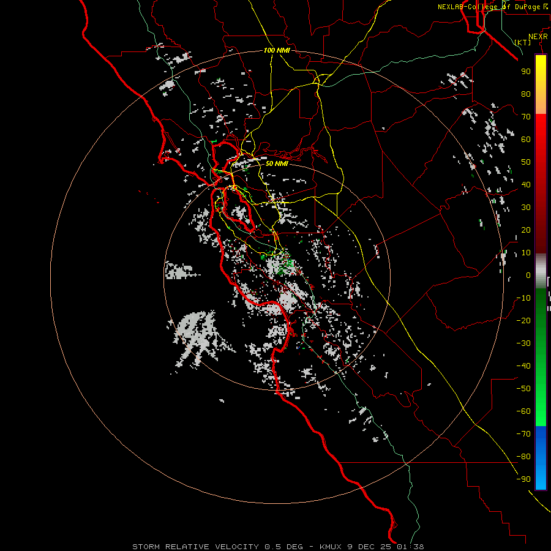Image resolution: width=551 pixels, height=551 pixels.
Task: Select the 90 value on velocity scale
Action: [x=526, y=72]
